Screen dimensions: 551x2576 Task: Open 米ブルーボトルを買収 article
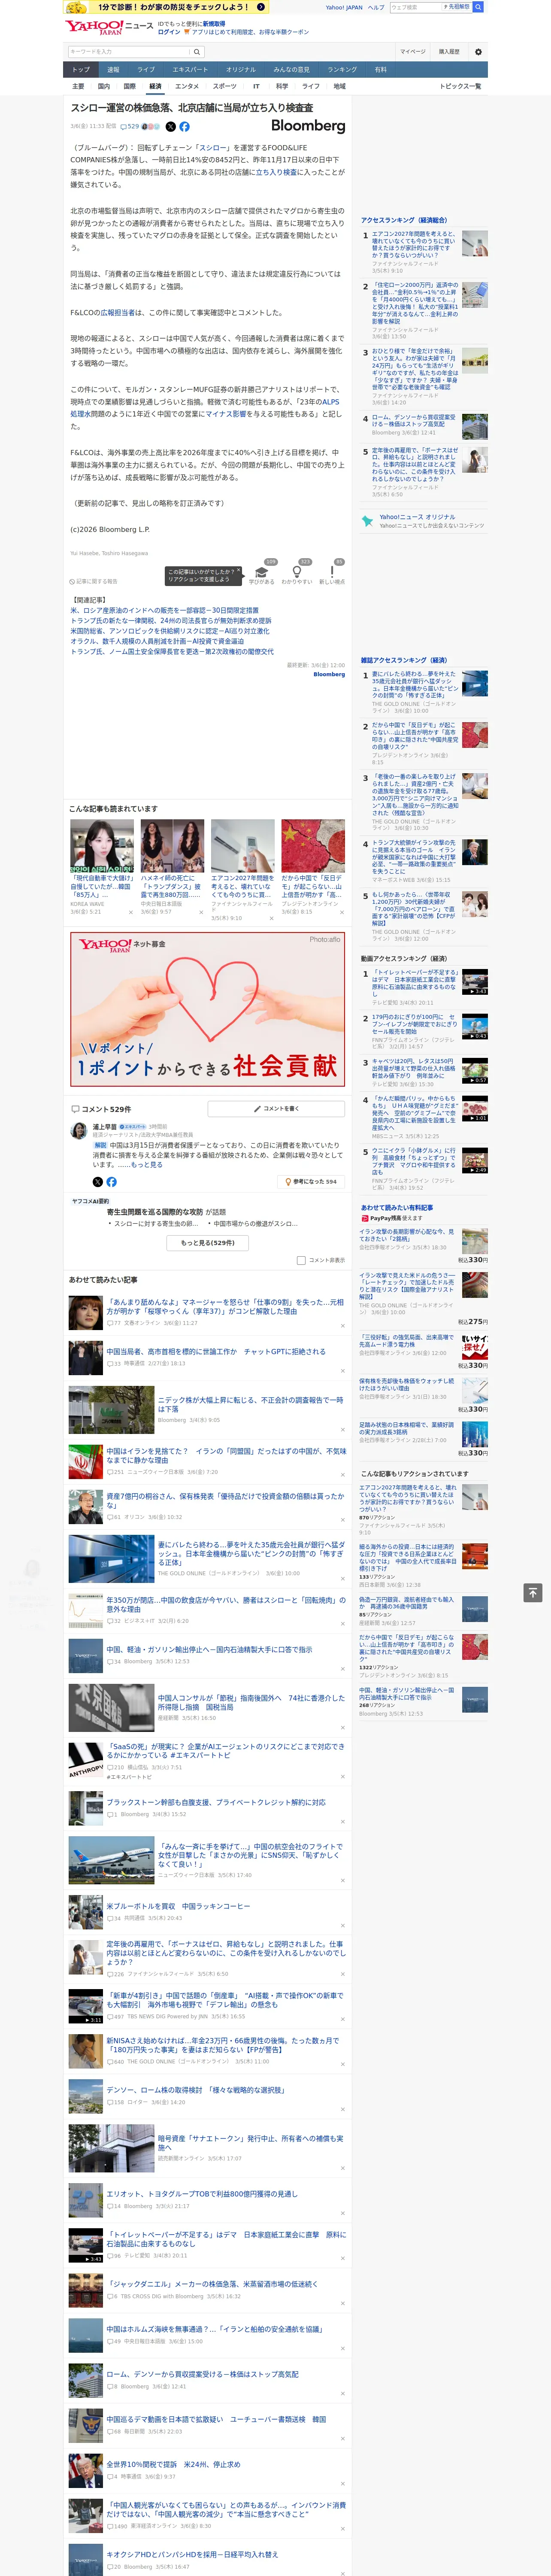[179, 1906]
